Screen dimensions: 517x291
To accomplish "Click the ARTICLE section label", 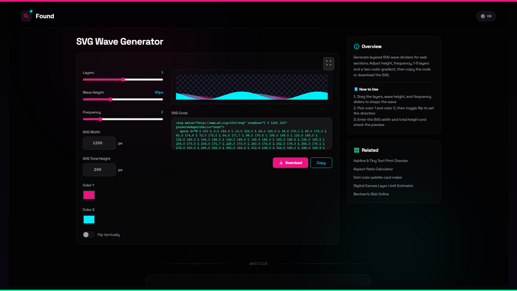I will (x=258, y=263).
